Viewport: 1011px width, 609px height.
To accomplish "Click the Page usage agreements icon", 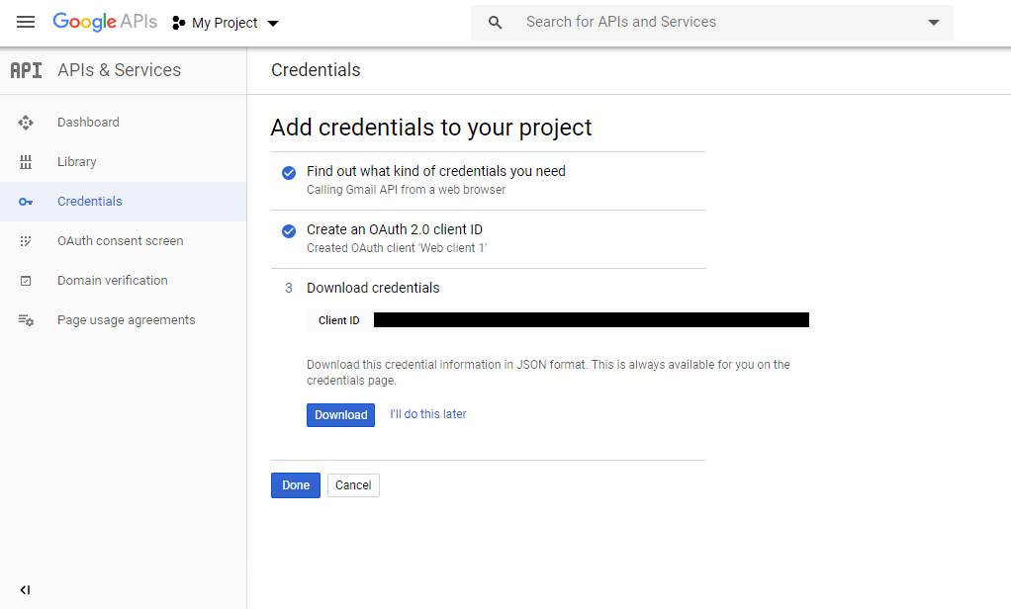I will (26, 320).
